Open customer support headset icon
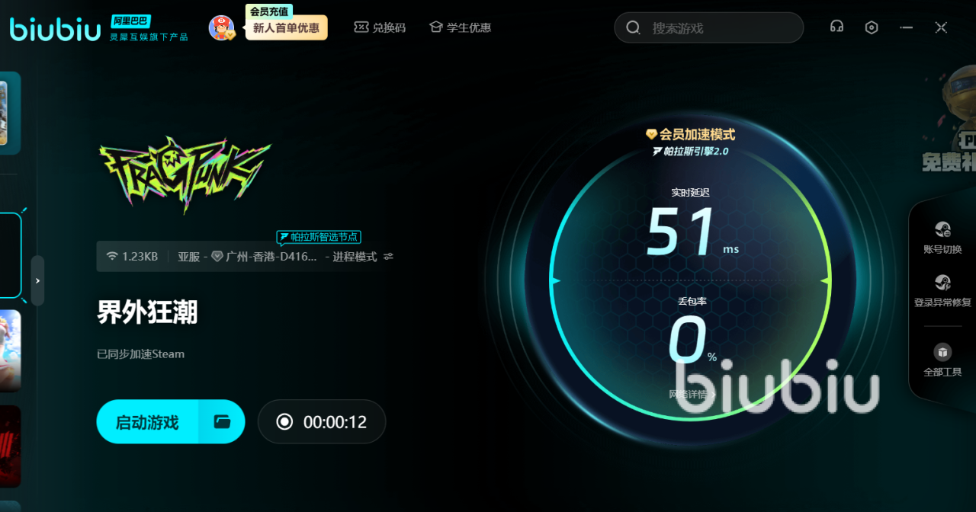976x512 pixels. pyautogui.click(x=836, y=27)
